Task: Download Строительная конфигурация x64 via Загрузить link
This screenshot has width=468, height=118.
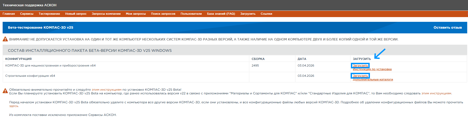Action: click(x=360, y=76)
